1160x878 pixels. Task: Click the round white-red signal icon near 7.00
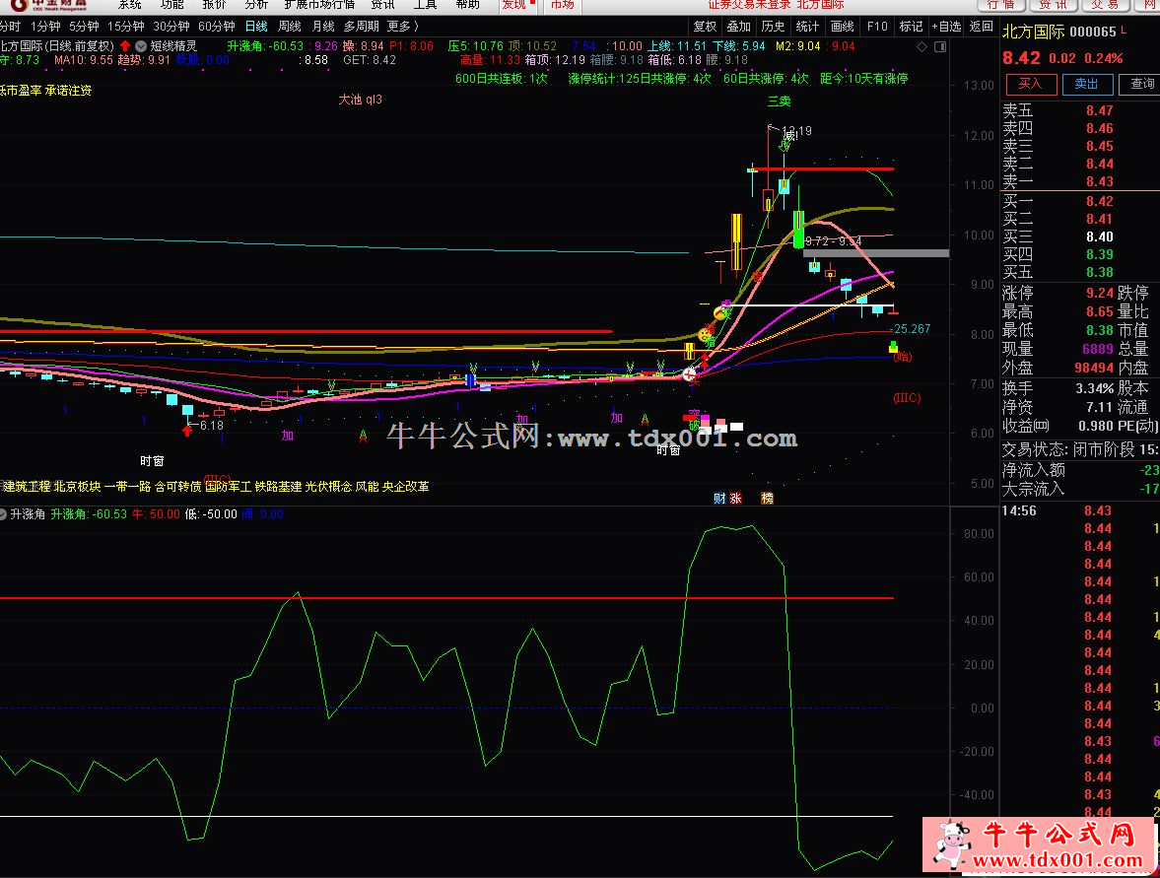pos(690,374)
